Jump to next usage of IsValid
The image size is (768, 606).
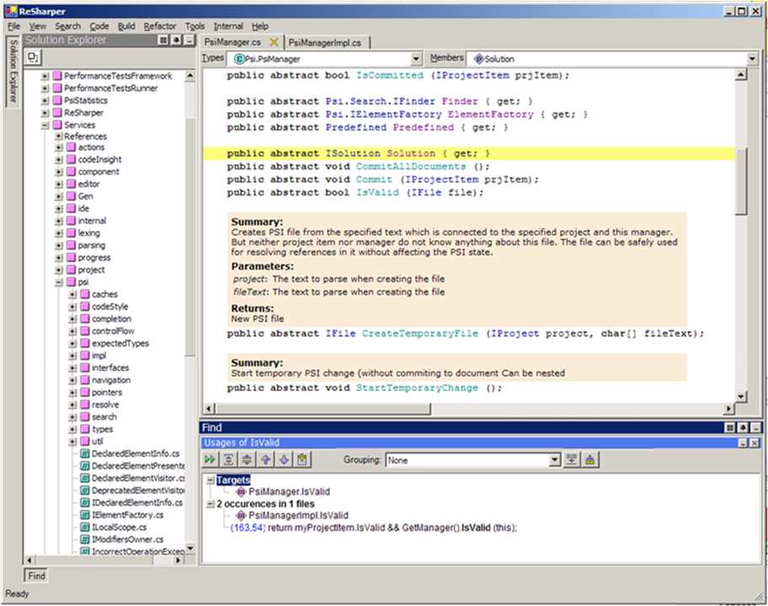[282, 459]
